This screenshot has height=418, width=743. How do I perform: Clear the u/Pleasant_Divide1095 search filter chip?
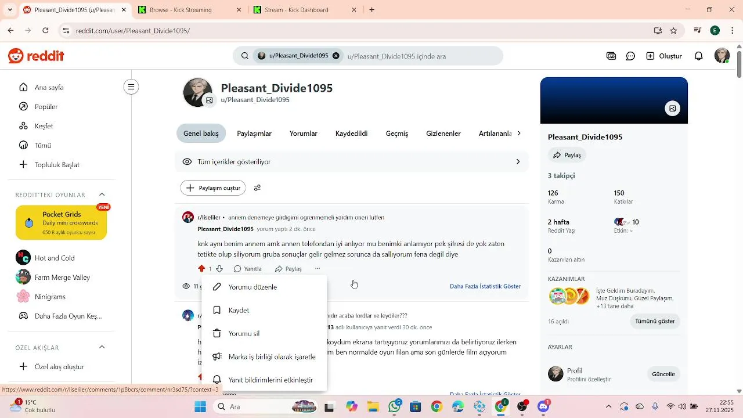coord(336,56)
